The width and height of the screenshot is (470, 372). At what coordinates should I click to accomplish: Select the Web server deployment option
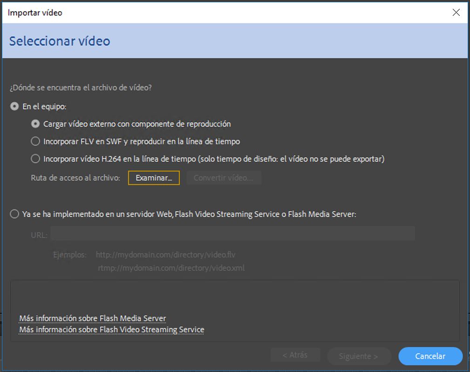14,214
